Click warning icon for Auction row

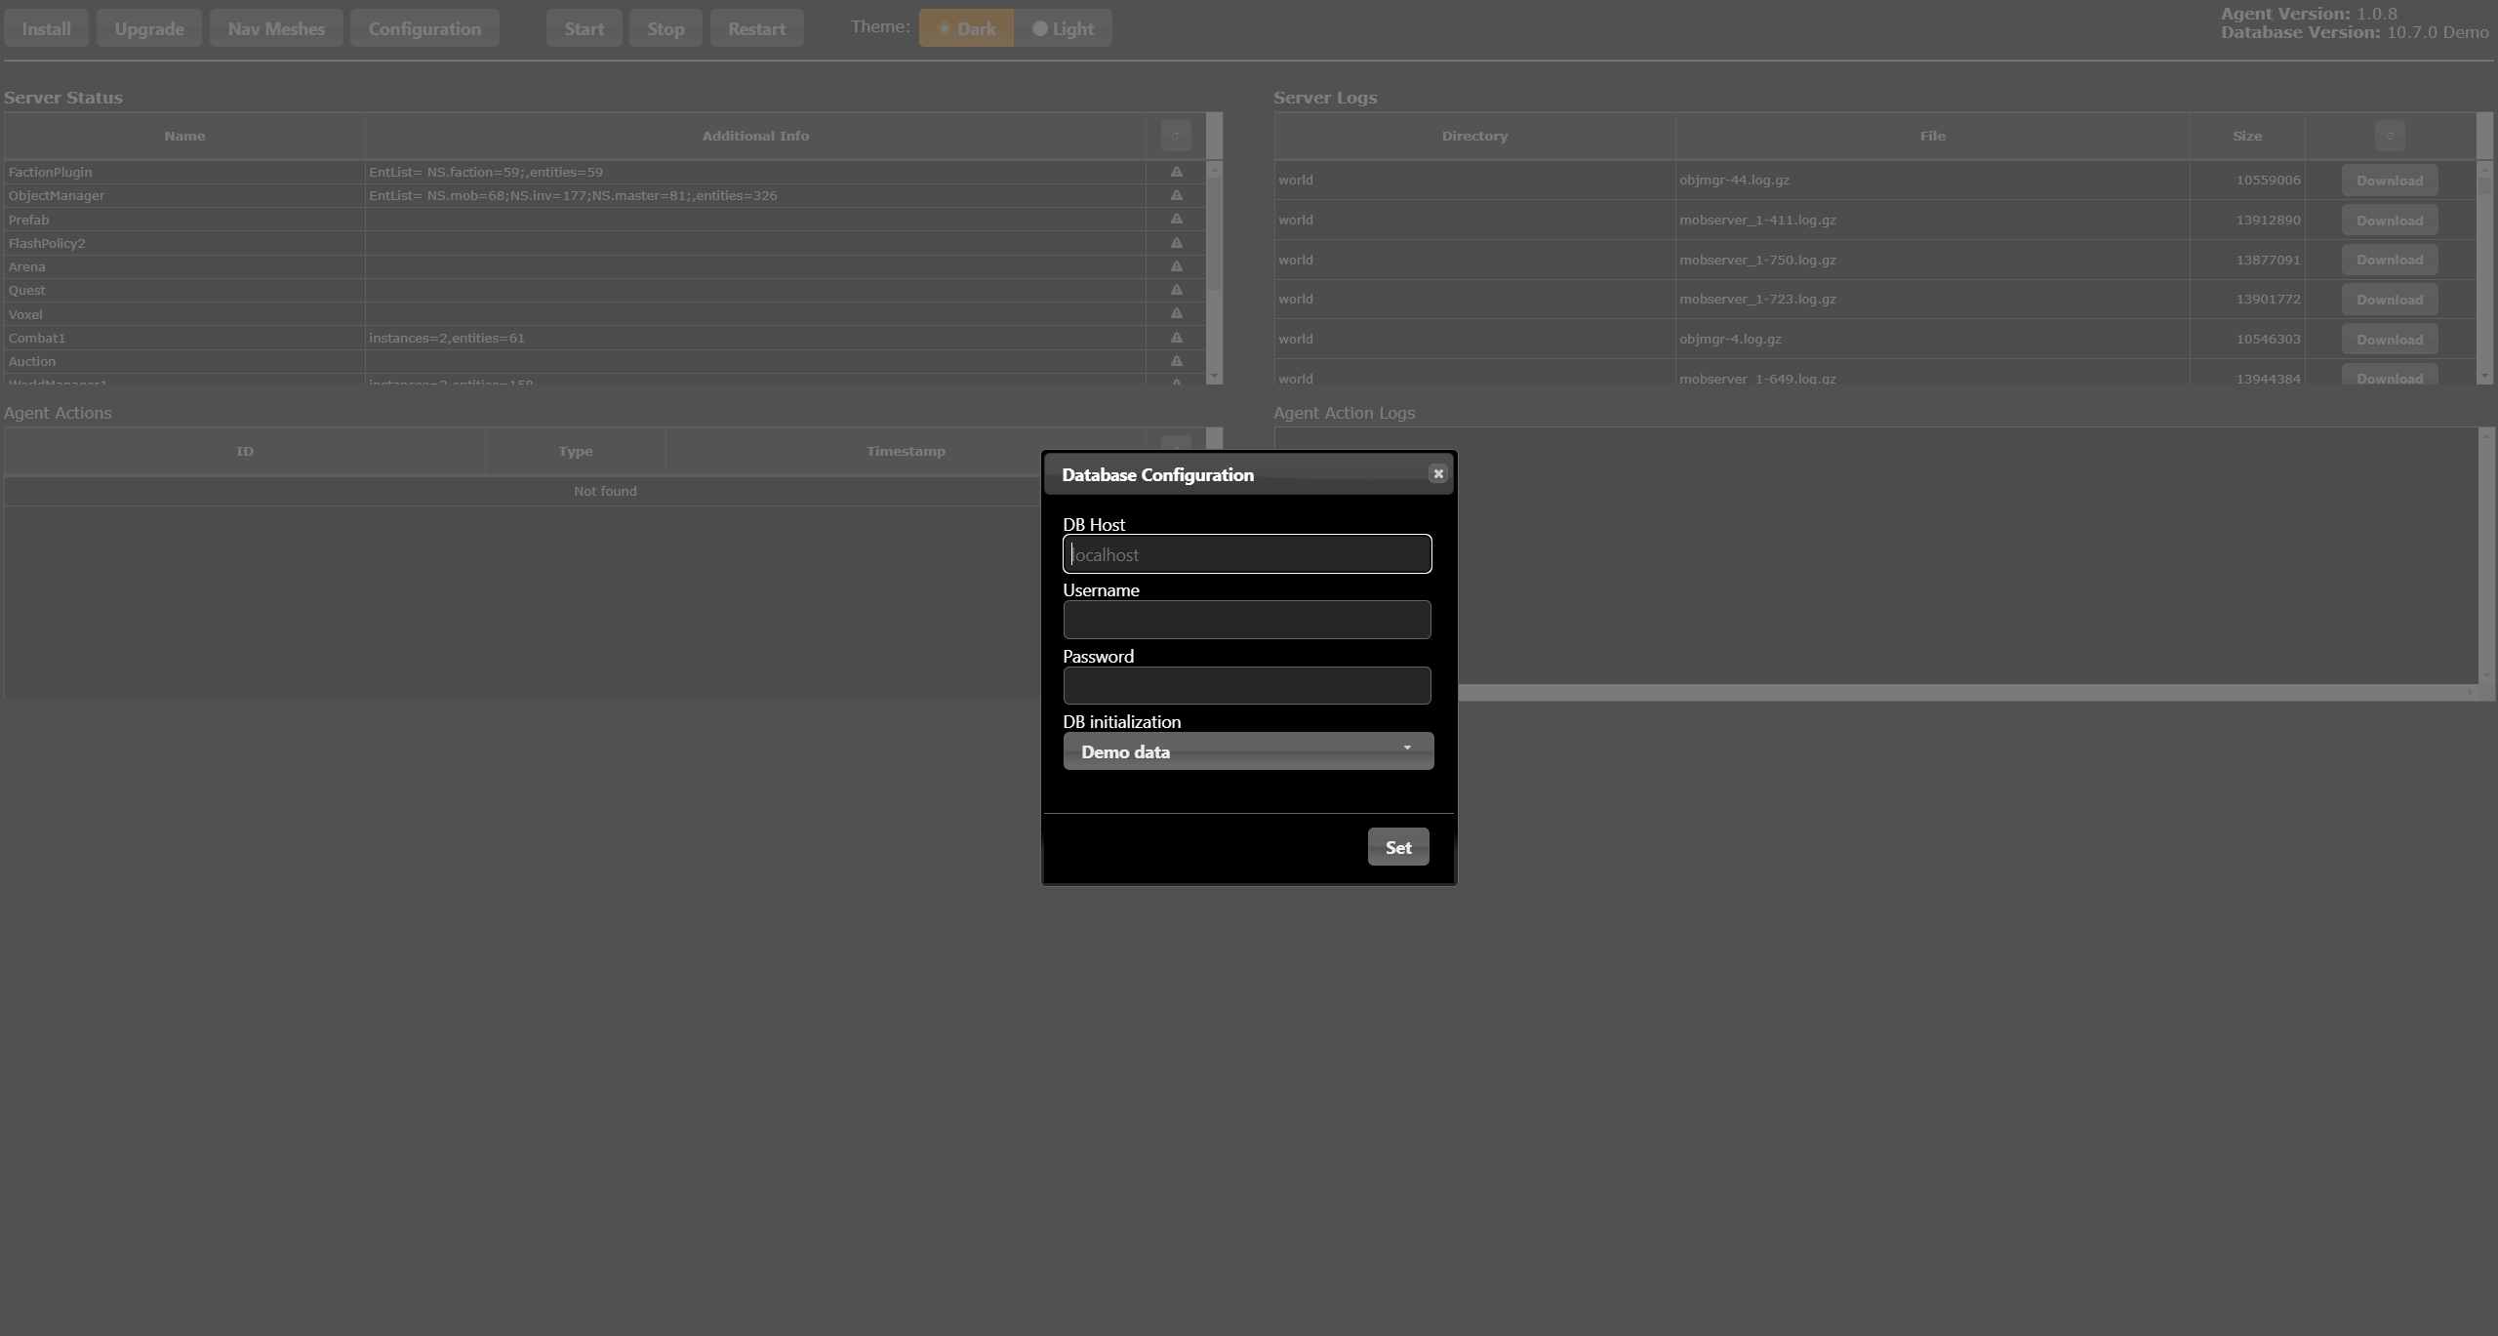point(1176,361)
